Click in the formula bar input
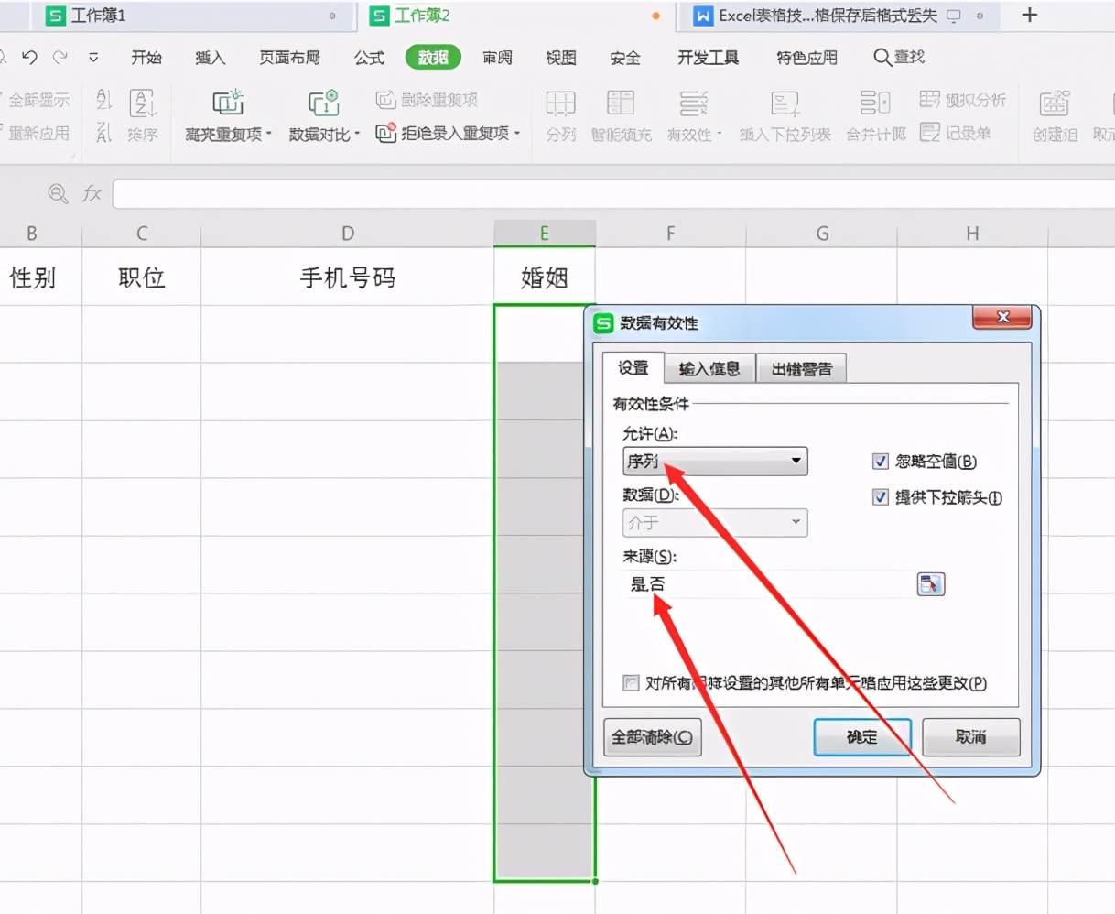The height and width of the screenshot is (914, 1115). click(x=613, y=193)
